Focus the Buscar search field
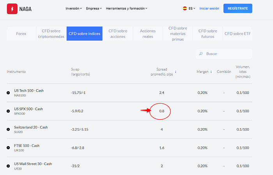This screenshot has height=175, width=273. click(224, 53)
